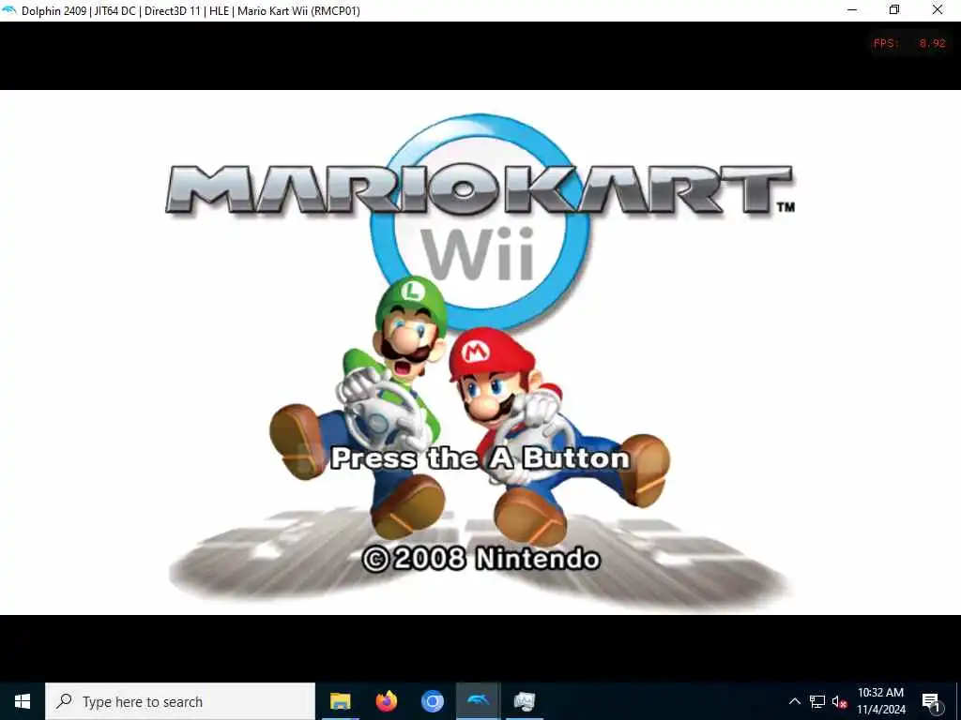The image size is (961, 720).
Task: Open the notification center icon
Action: [x=931, y=703]
